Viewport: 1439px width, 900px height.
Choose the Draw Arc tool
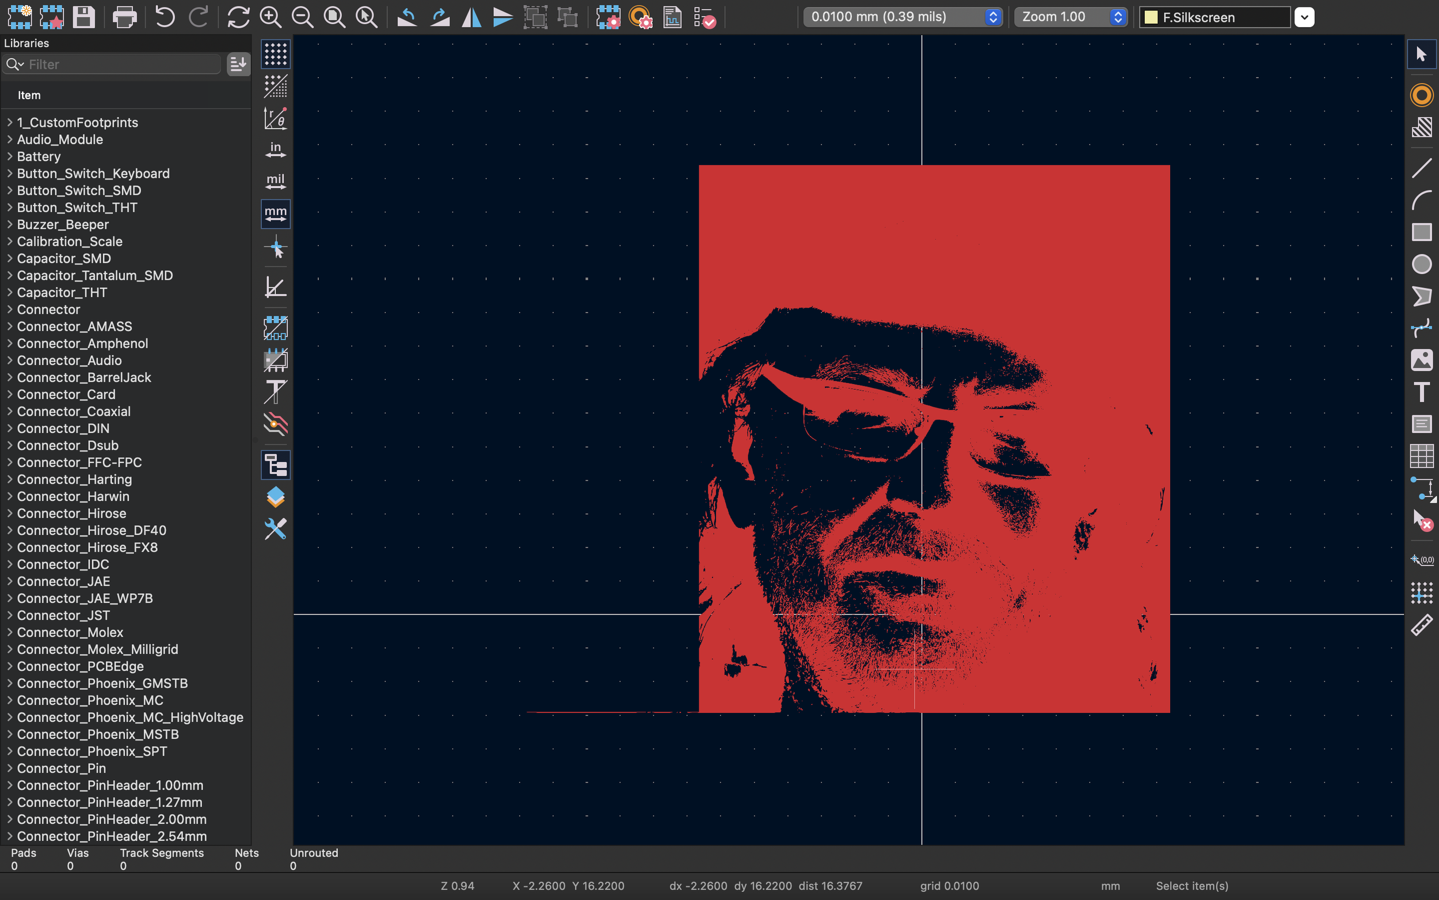[1421, 200]
